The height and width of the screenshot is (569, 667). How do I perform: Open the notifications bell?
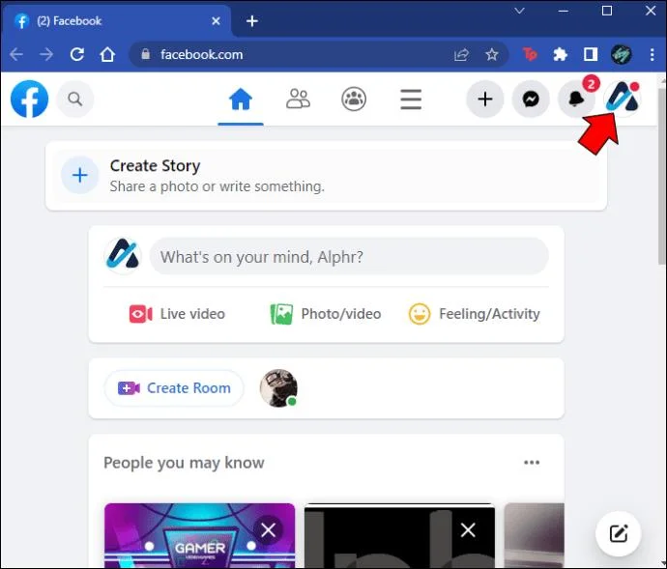[576, 100]
